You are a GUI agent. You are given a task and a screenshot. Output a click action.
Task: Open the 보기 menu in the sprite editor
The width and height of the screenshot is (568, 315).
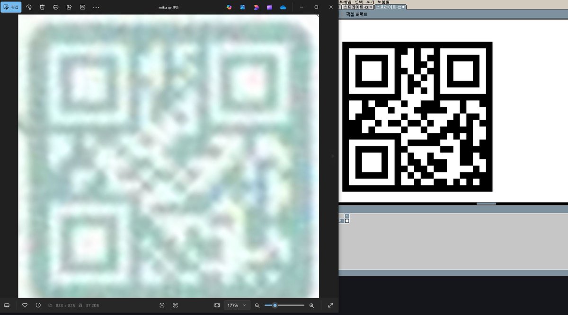[370, 2]
